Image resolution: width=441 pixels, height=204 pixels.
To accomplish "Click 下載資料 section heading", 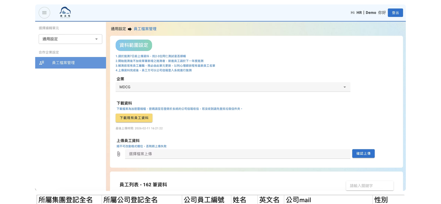I will click(x=124, y=103).
